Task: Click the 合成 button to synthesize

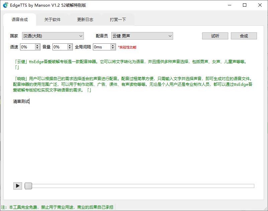Action: click(244, 36)
